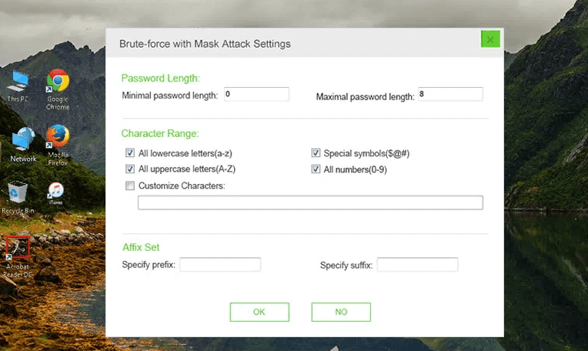
Task: Uncheck All lowercase letters(a-z)
Action: [130, 153]
